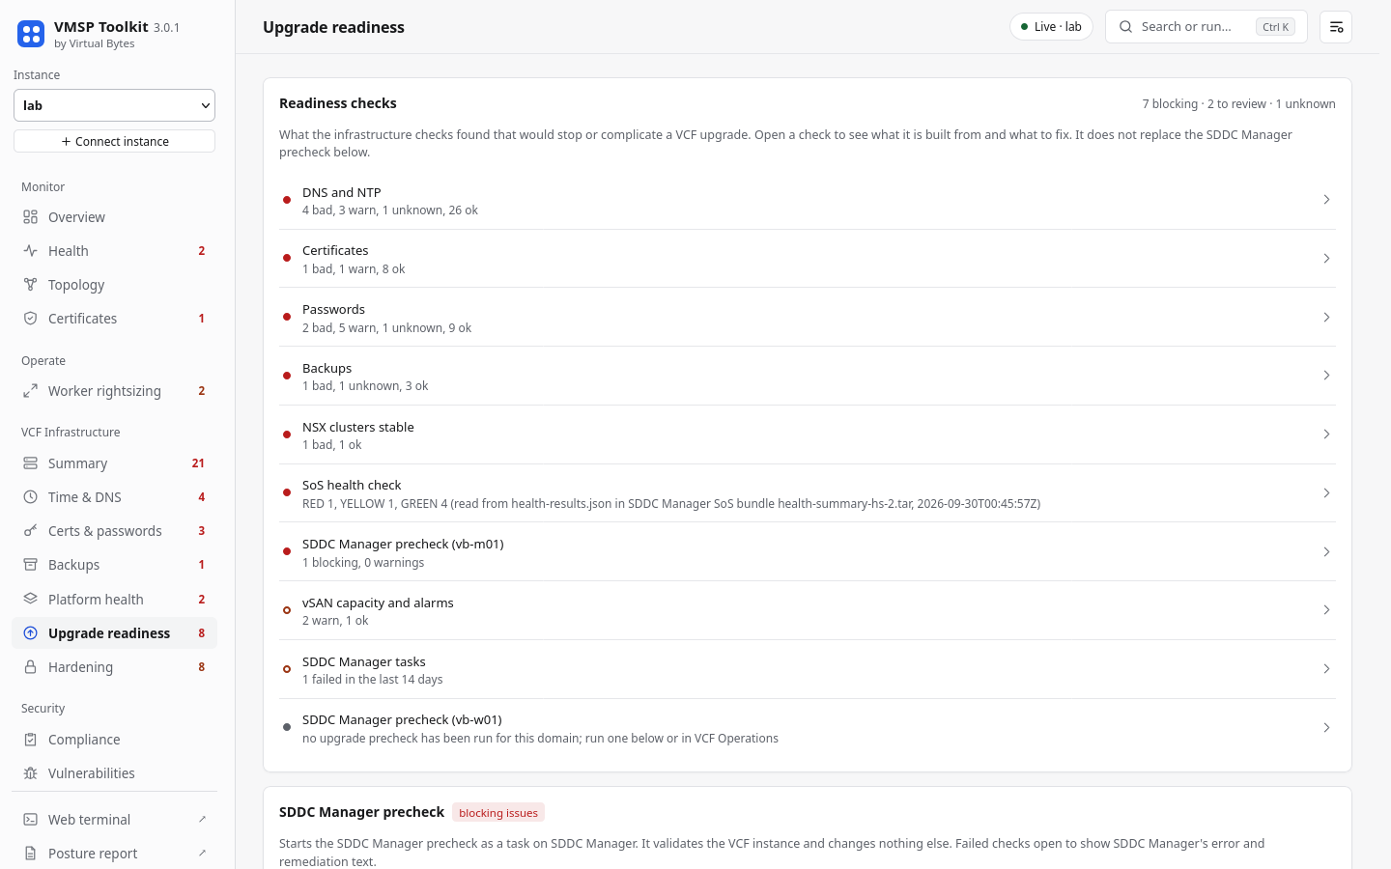The height and width of the screenshot is (869, 1391).
Task: Click the Backups archive icon
Action: [x=31, y=565]
